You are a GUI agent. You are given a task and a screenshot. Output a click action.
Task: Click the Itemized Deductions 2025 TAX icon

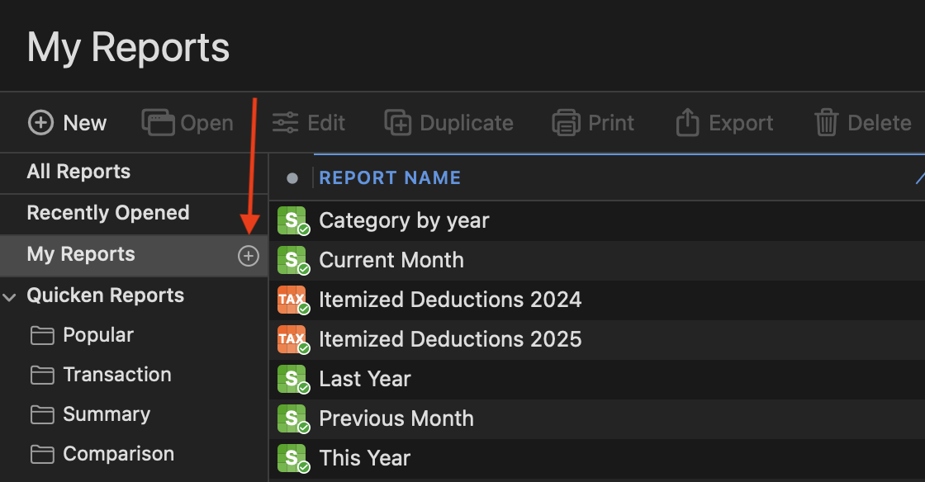[293, 339]
